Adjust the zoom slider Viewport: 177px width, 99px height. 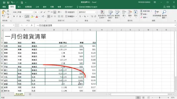(160, 98)
